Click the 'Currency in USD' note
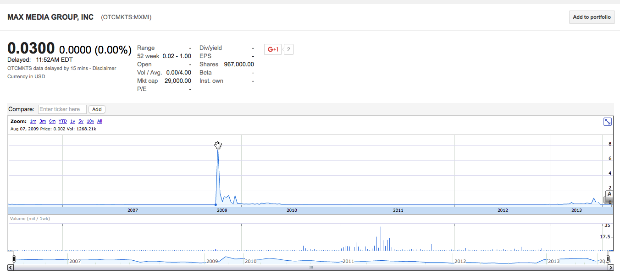The image size is (620, 274). click(26, 76)
